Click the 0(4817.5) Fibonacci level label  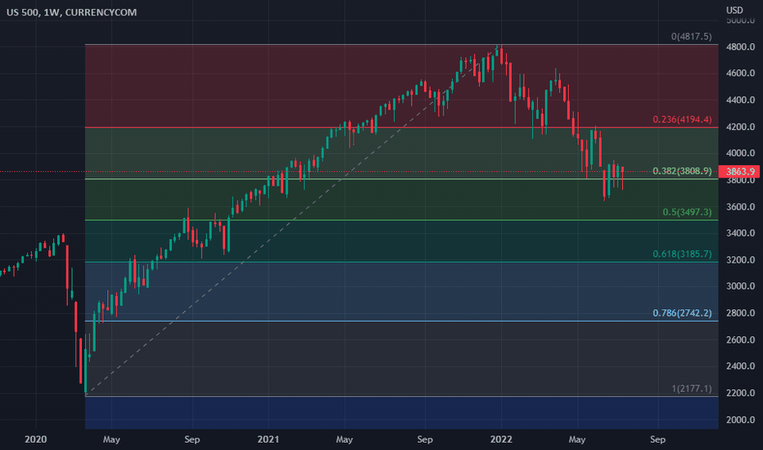click(x=691, y=37)
